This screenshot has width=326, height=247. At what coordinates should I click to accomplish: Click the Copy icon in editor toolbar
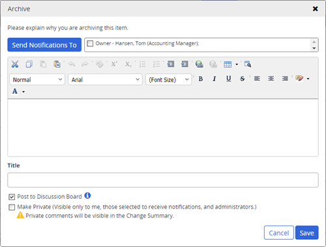29,65
